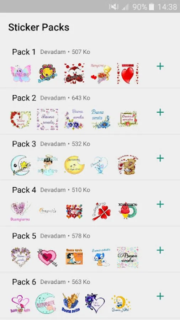Add Pack 4 using the plus icon

(160, 204)
